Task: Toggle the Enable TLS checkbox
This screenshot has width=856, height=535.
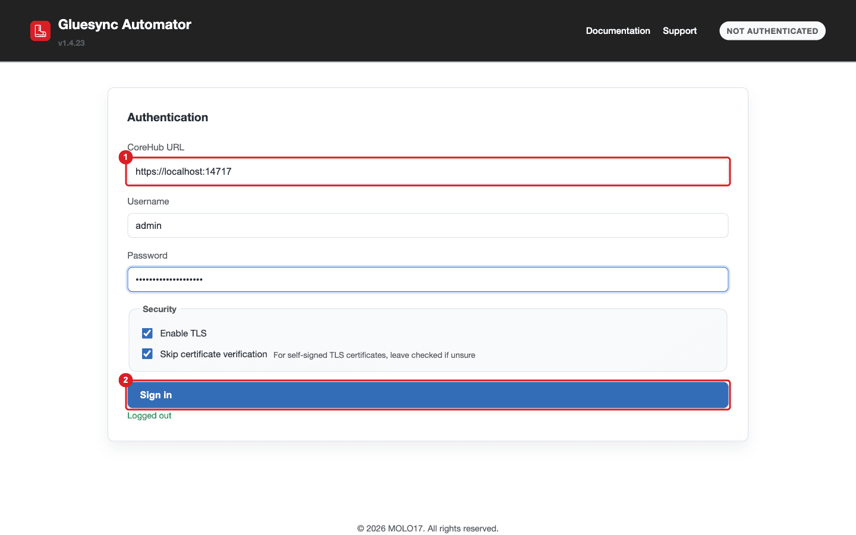Action: (x=147, y=333)
